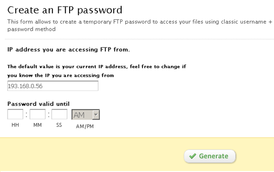Click the SS caption under seconds box

click(x=59, y=125)
